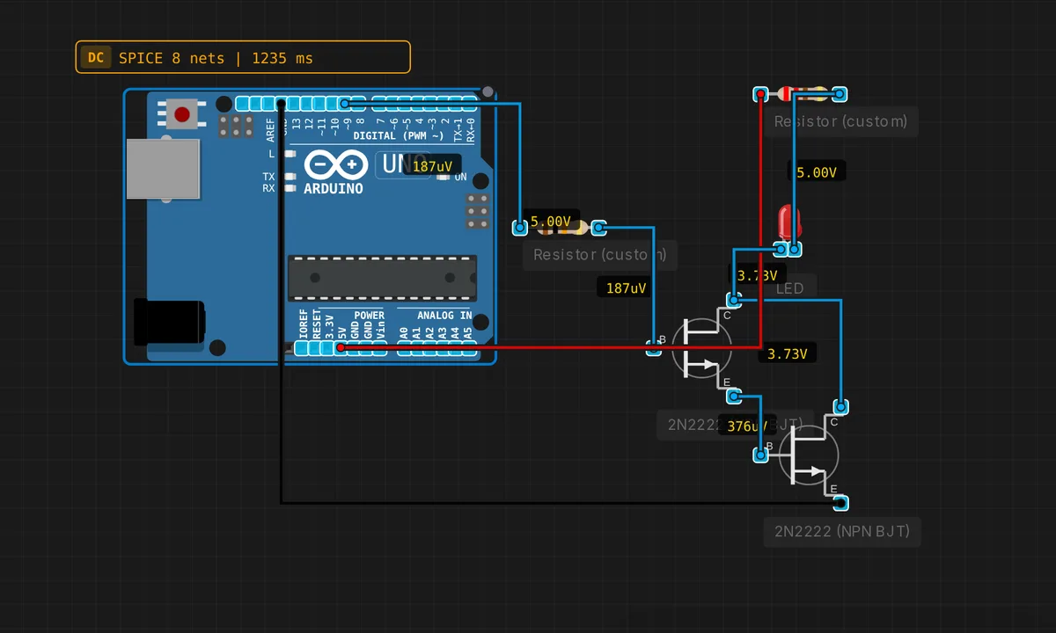This screenshot has width=1056, height=633.
Task: Click the ICSP header beside the reset button
Action: [236, 126]
